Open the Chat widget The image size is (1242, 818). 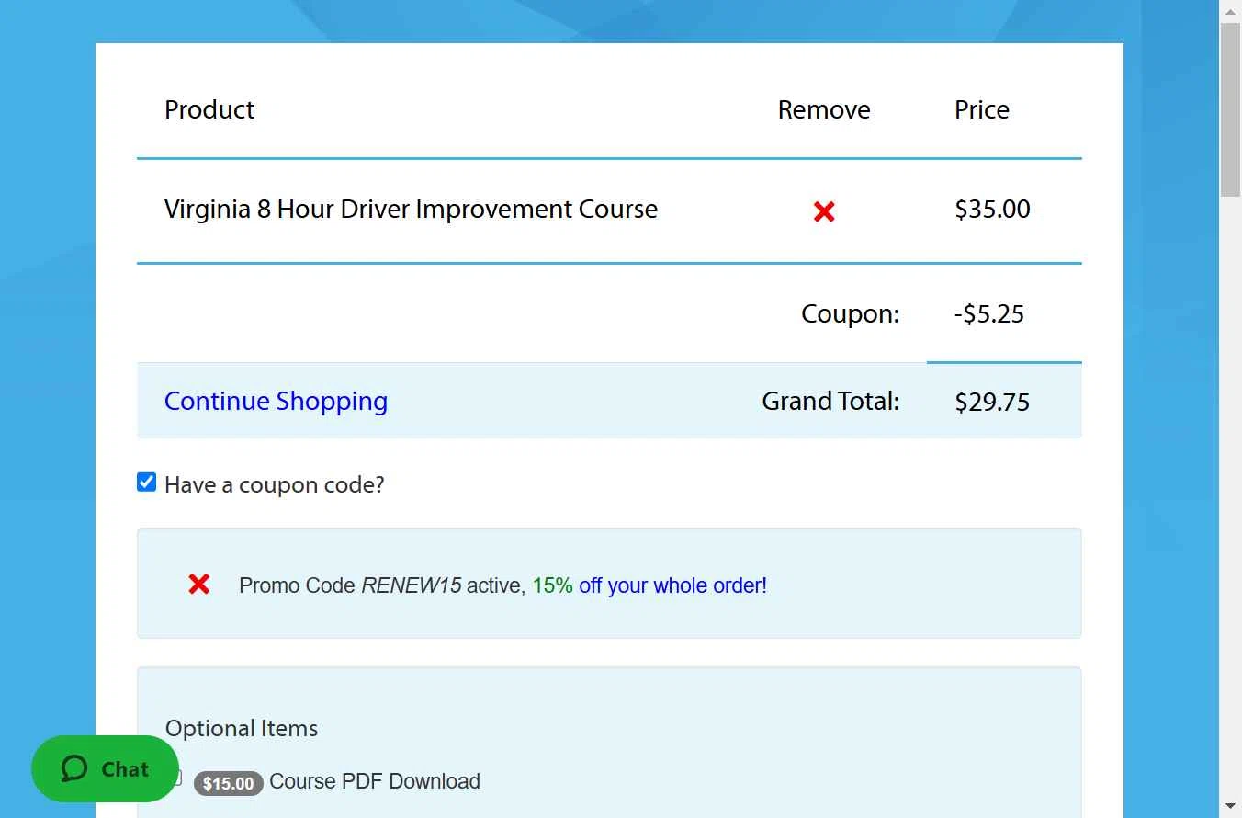point(105,768)
